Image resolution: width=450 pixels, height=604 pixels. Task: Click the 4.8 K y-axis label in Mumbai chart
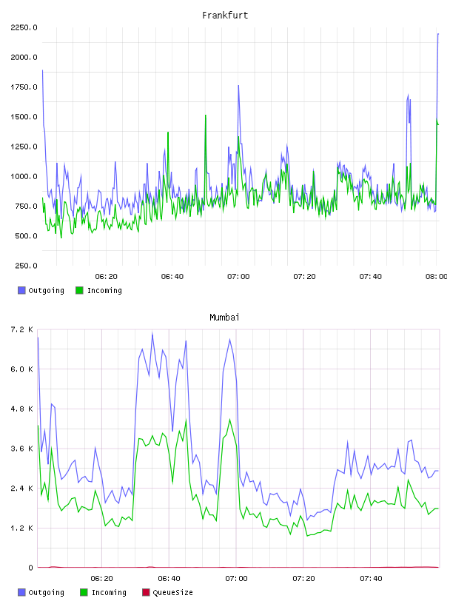pyautogui.click(x=22, y=409)
